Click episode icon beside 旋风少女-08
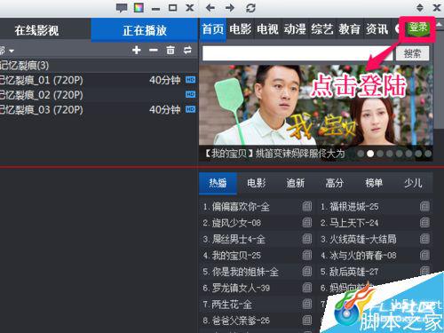This screenshot has height=333, width=444. tap(307, 222)
